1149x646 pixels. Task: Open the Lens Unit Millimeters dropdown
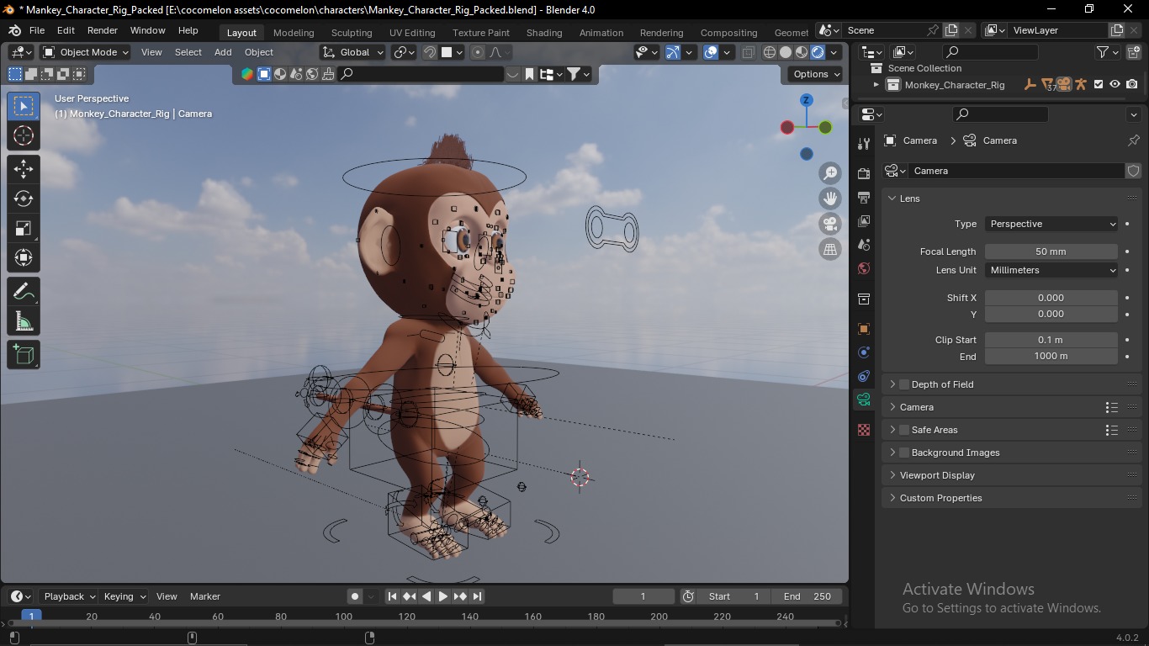tap(1051, 270)
